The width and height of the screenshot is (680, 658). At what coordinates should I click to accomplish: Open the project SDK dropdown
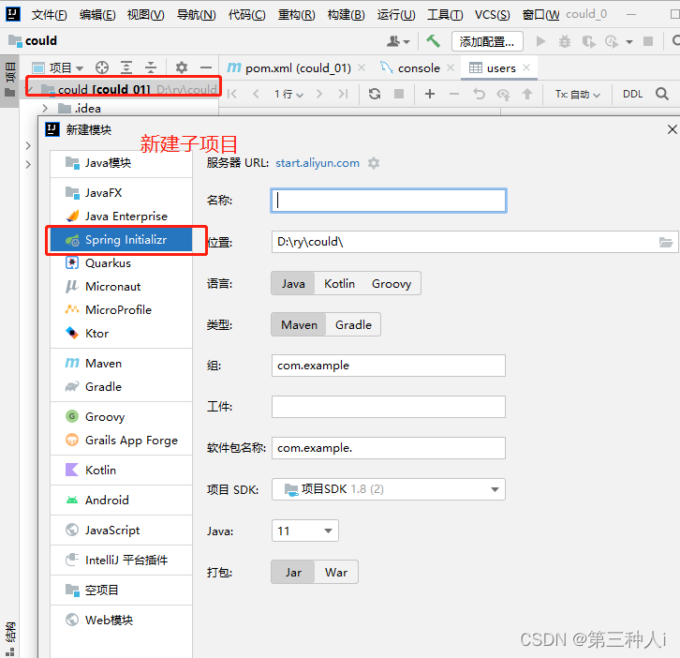(x=389, y=489)
